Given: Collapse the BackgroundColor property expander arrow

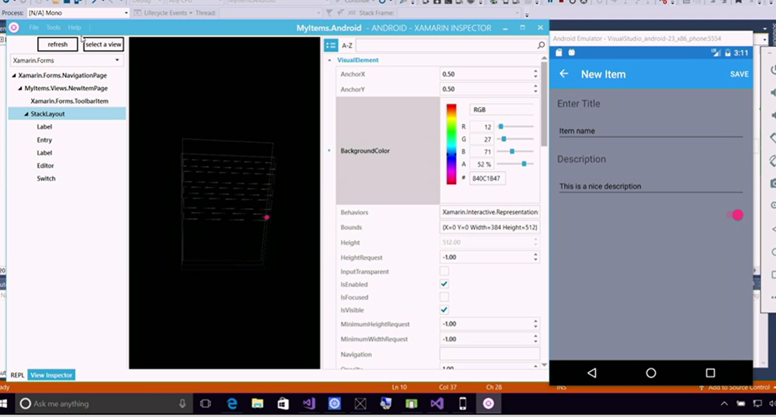Looking at the screenshot, I should click(x=329, y=151).
